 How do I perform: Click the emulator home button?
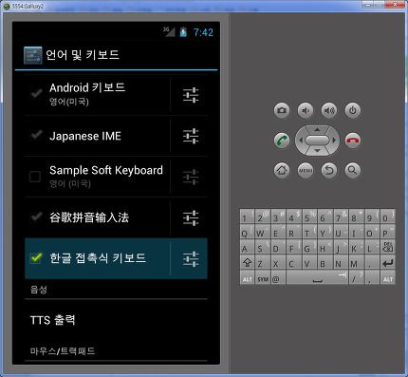point(282,170)
